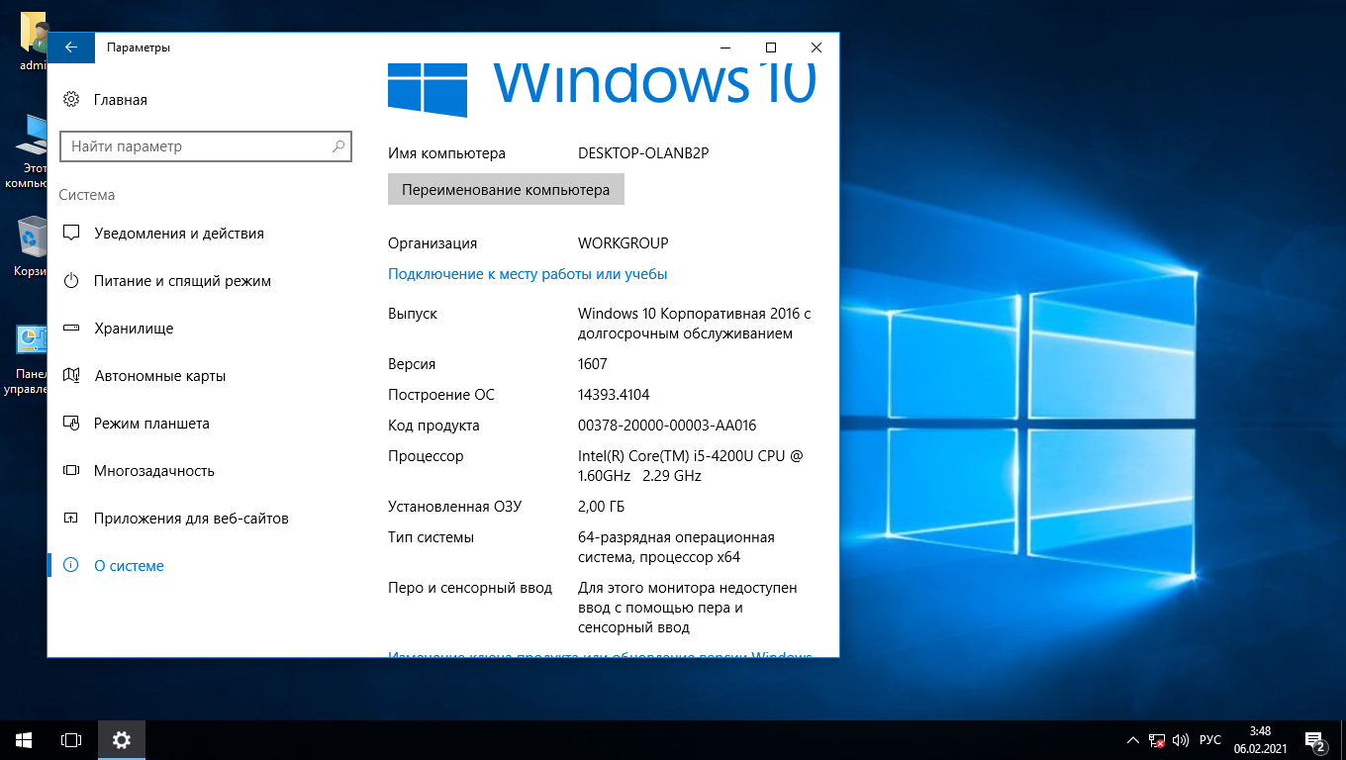Screen dimensions: 1346x760
Task: Select Панель управления desktop icon
Action: 27,360
